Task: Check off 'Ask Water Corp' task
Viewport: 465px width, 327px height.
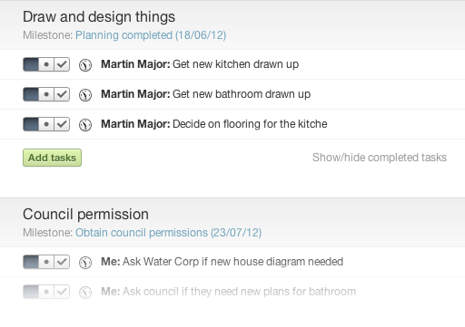Action: pos(62,262)
